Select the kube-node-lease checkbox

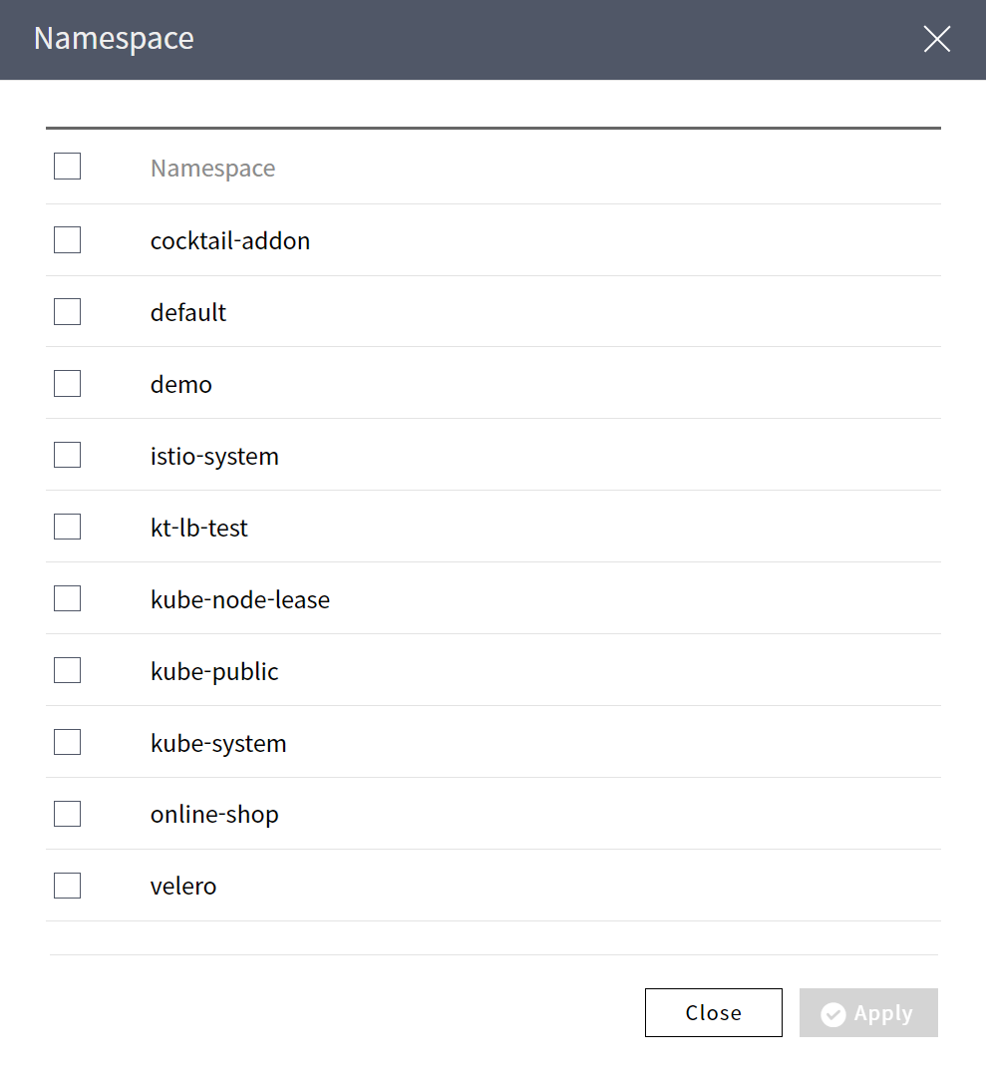pos(67,599)
